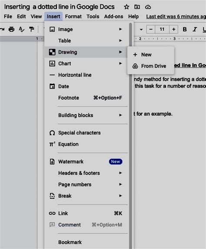This screenshot has height=249, width=206.
Task: Click the font size field showing 11
Action: pyautogui.click(x=162, y=29)
